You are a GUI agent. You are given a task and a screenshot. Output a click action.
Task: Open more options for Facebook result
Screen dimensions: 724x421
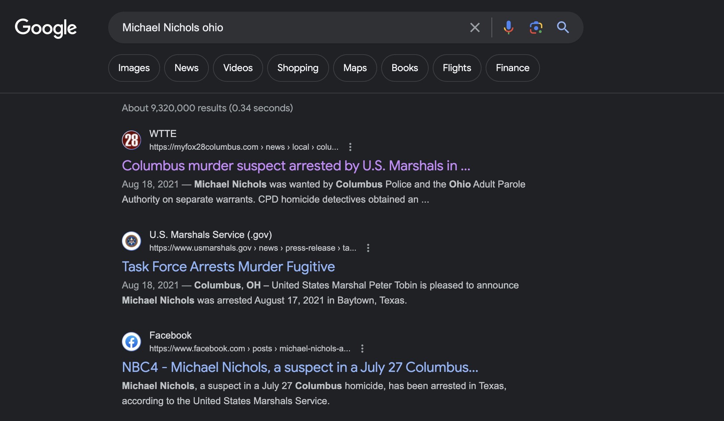[362, 349]
